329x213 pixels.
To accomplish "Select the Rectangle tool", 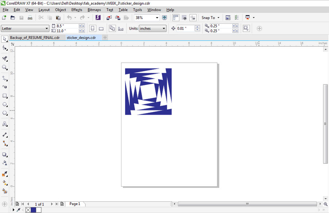I will [5, 96].
